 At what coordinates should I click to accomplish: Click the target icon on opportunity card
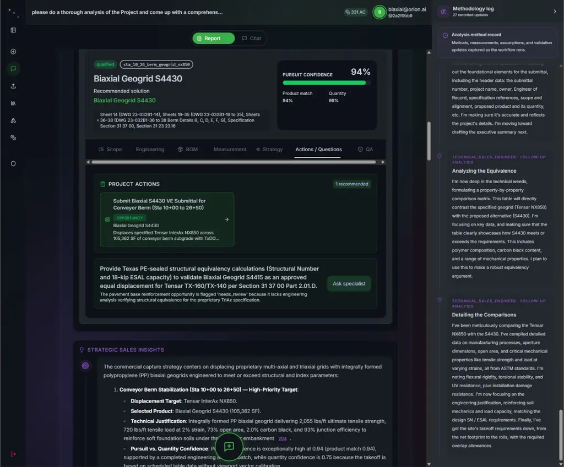pos(107,219)
